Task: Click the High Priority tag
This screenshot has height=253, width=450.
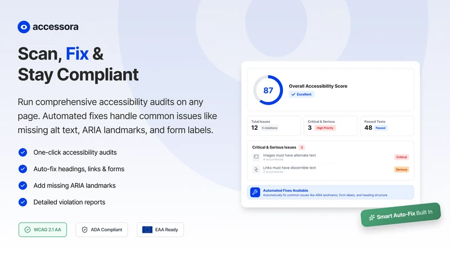Action: (325, 128)
